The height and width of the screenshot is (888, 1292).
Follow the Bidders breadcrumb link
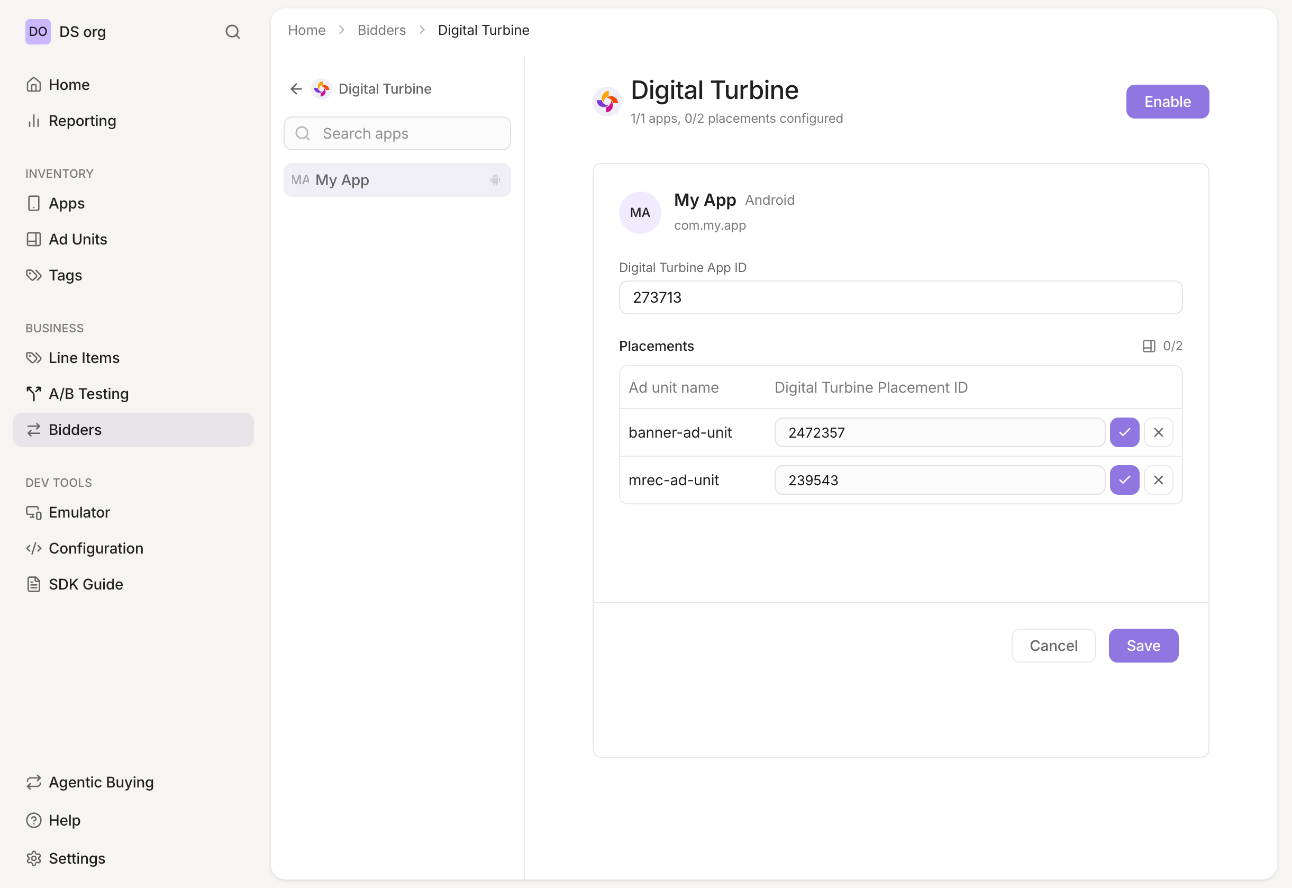tap(381, 30)
